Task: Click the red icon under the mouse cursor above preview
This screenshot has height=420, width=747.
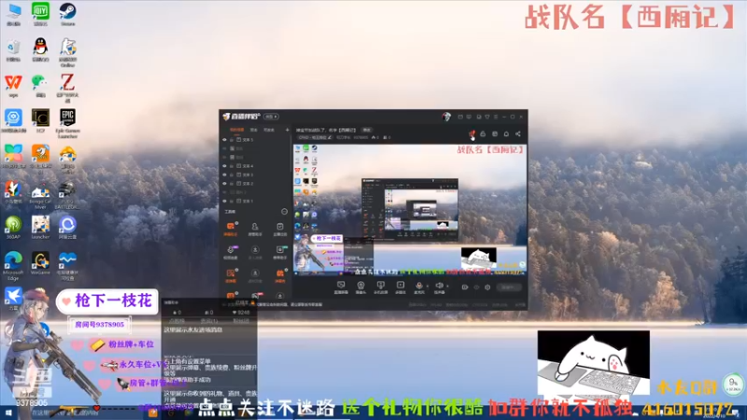Action: tap(472, 133)
